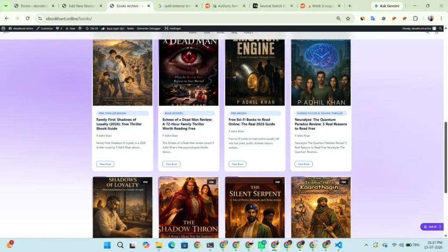Open comments bubble in WordPress admin bar
This screenshot has height=252, width=448.
59,28
